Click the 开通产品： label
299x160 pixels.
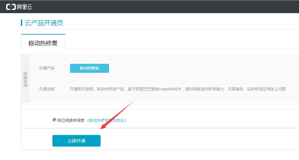[x=48, y=68]
